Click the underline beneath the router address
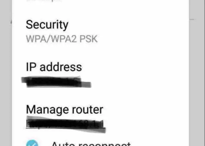Viewport: 205px width, 146px height. click(65, 128)
